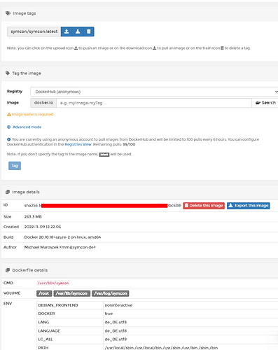
Task: Click the Image tags section icon
Action: 8,13
